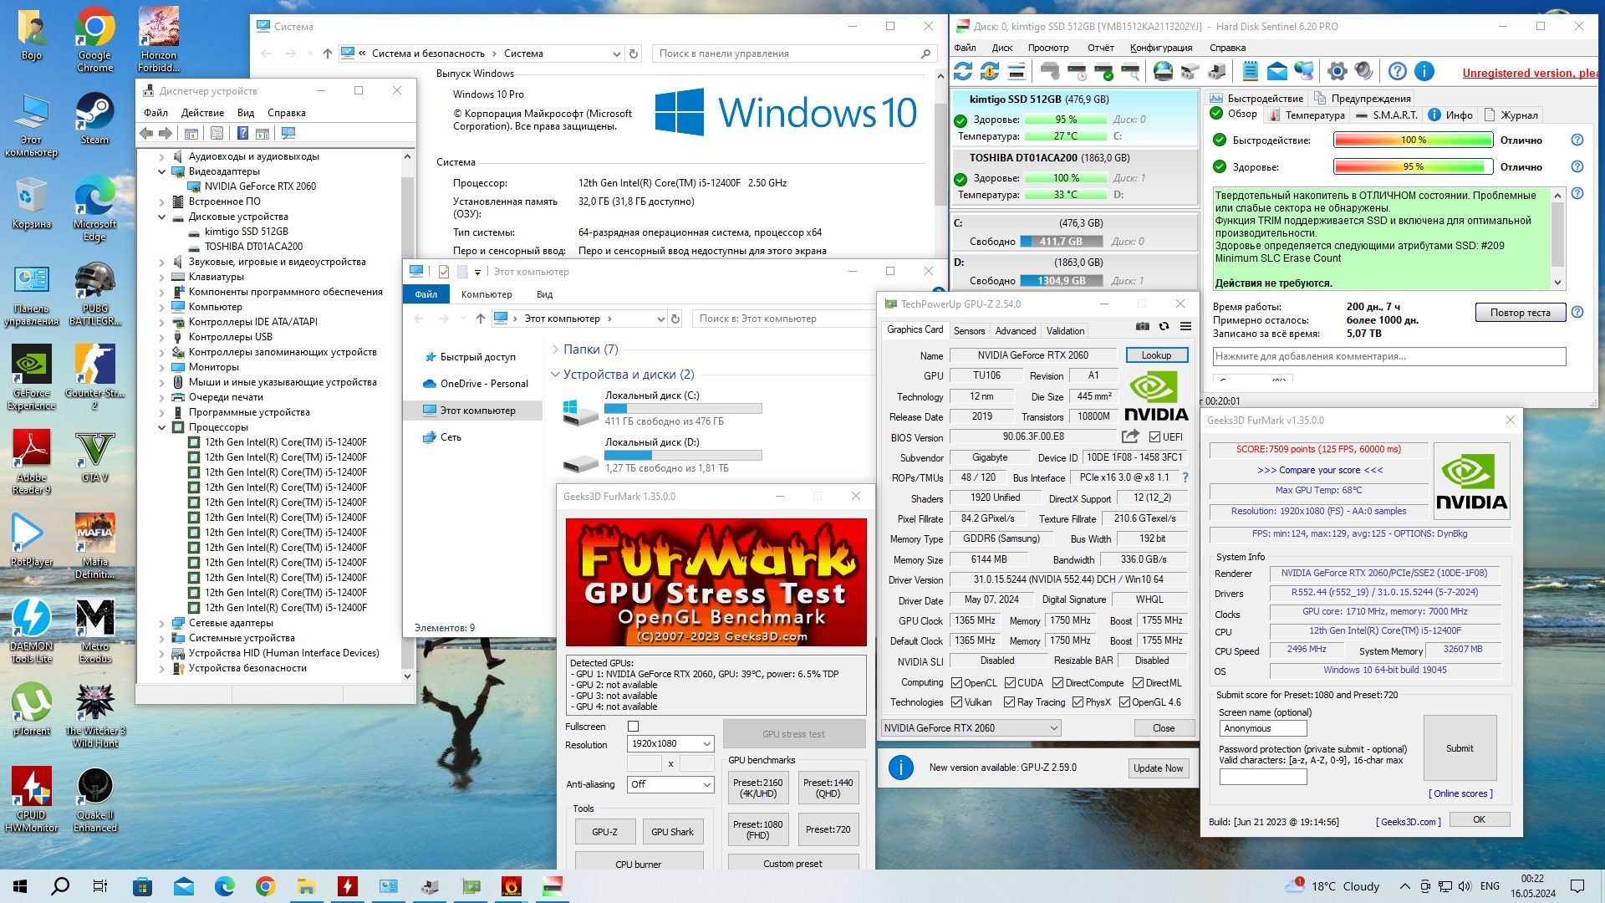Click kimtigo SSD 95% health bar

(1065, 119)
